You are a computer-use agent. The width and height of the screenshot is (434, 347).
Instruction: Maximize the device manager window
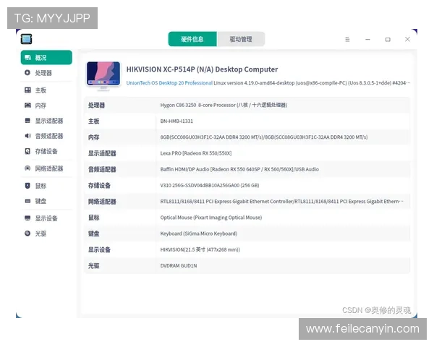tap(388, 39)
